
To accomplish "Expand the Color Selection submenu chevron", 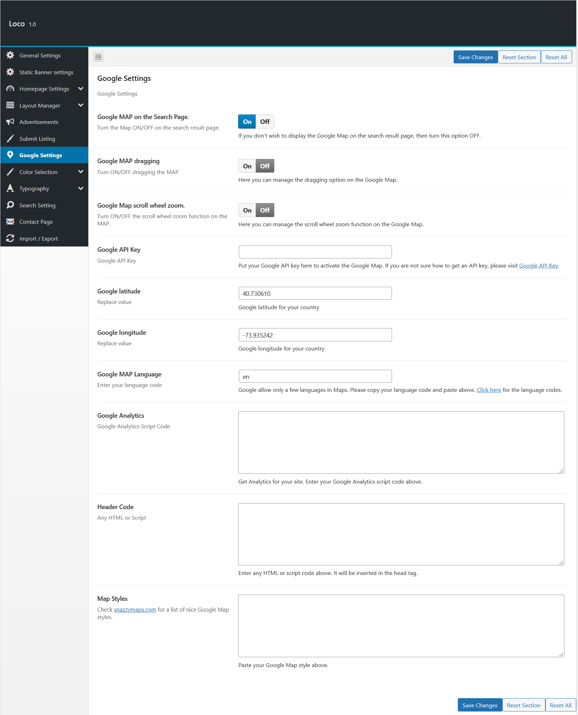I will pyautogui.click(x=81, y=172).
